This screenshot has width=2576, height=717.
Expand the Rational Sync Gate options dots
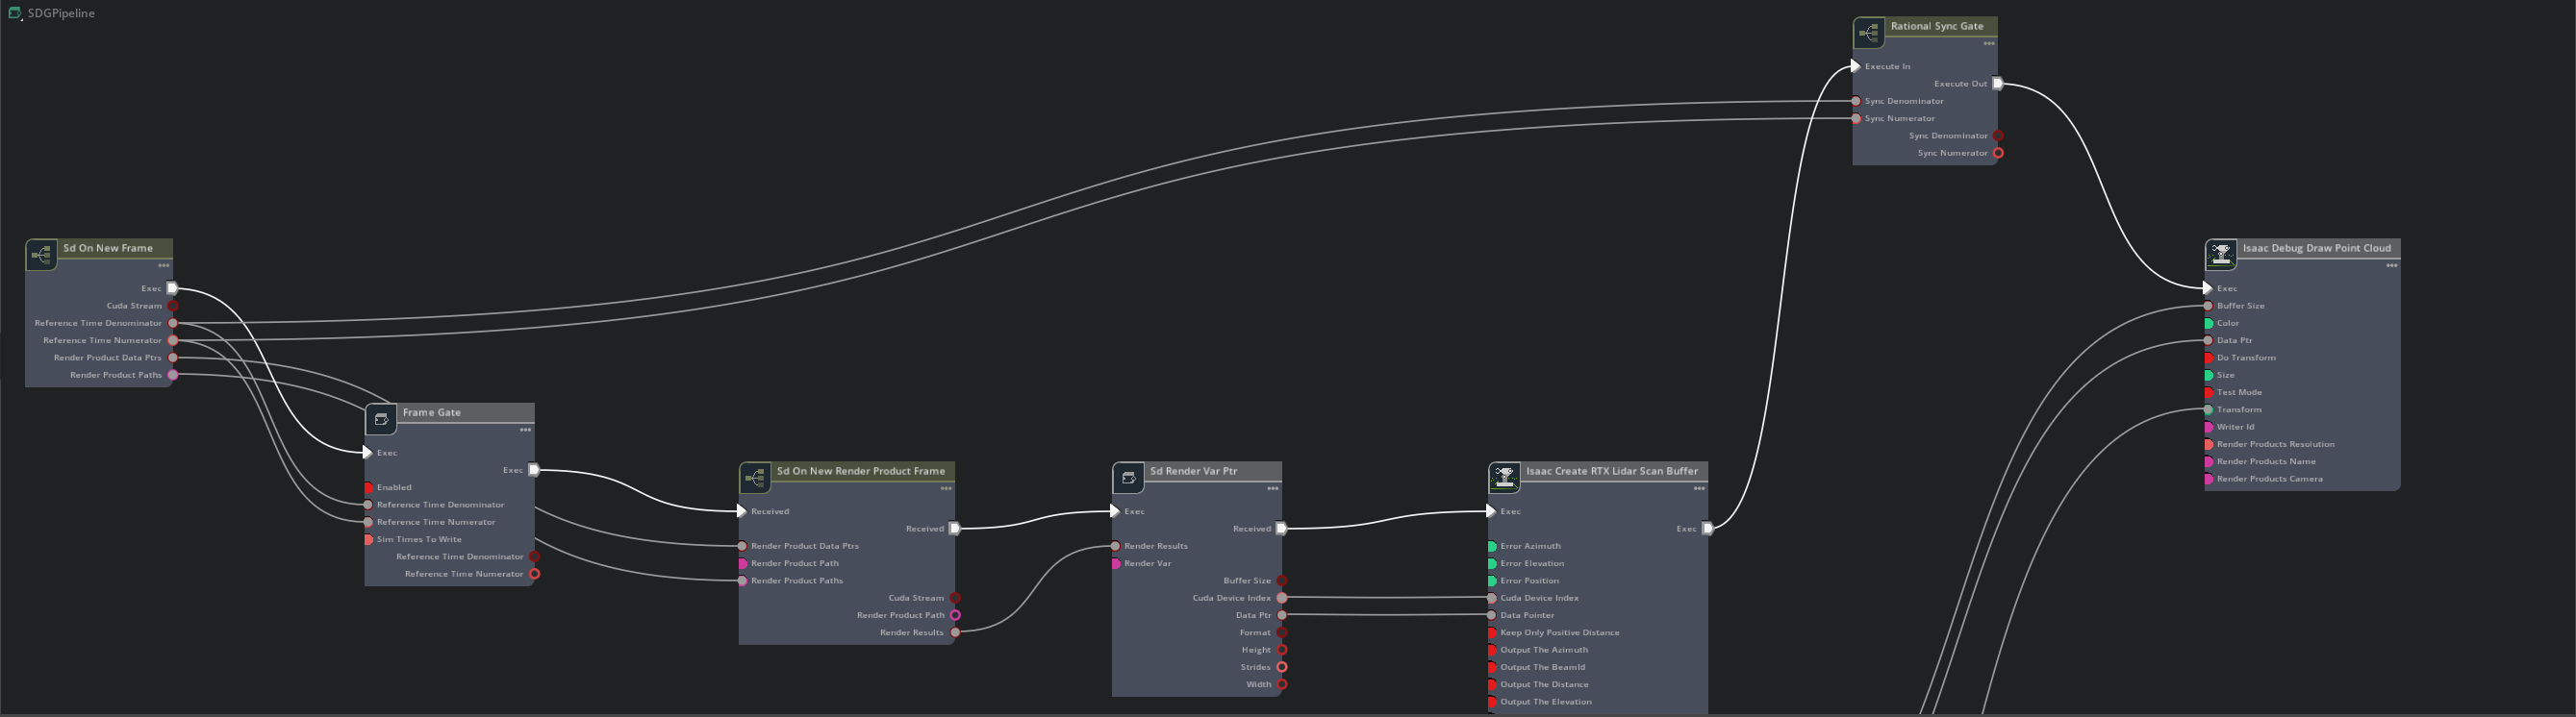click(x=1989, y=44)
